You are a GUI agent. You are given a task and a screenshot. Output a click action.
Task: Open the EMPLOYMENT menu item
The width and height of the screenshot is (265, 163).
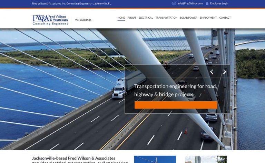coord(208,18)
